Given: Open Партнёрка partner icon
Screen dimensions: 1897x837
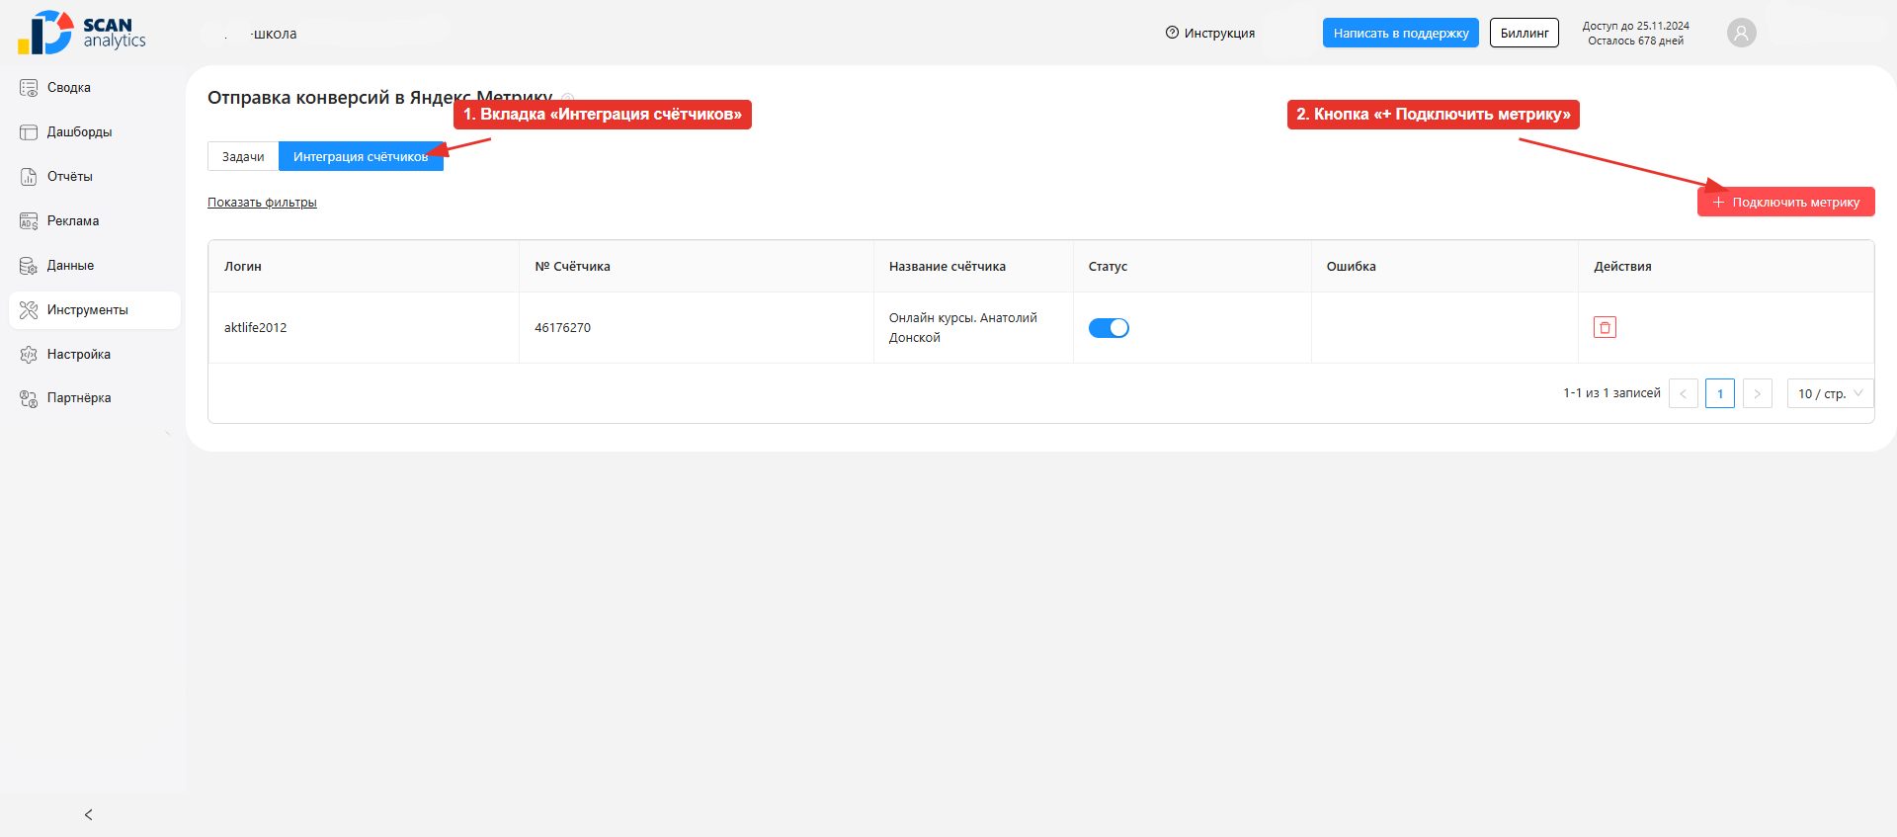Looking at the screenshot, I should click(x=29, y=398).
